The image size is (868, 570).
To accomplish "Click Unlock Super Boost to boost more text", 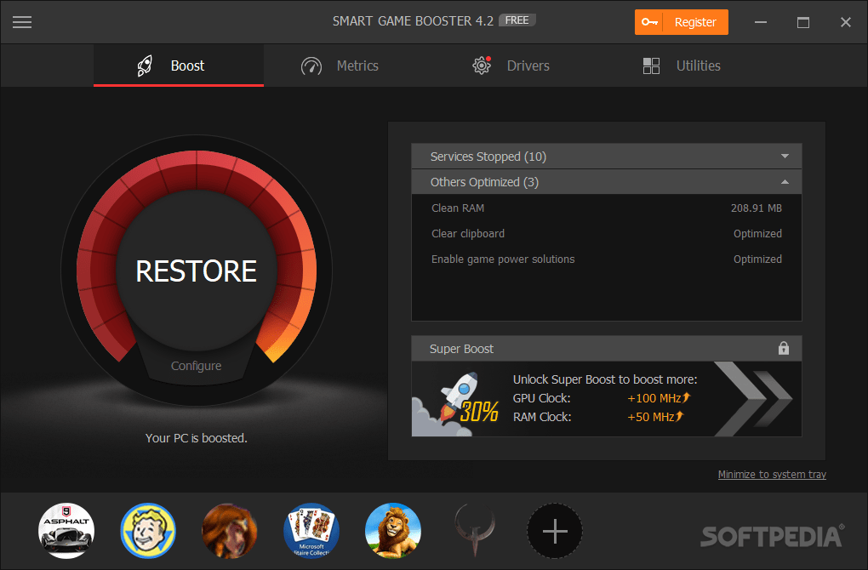I will pyautogui.click(x=605, y=379).
